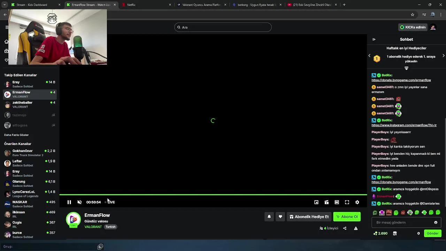The width and height of the screenshot is (446, 251).
Task: Open a new browser tab
Action: (344, 5)
